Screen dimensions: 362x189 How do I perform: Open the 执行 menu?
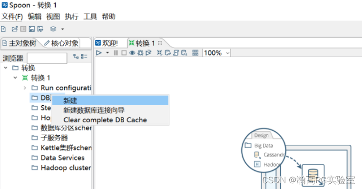click(71, 17)
